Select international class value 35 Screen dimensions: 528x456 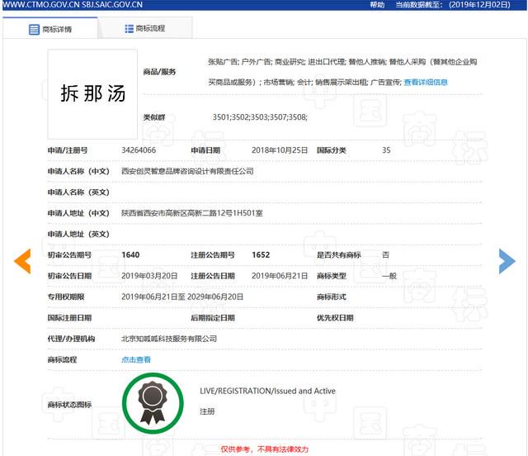[386, 150]
